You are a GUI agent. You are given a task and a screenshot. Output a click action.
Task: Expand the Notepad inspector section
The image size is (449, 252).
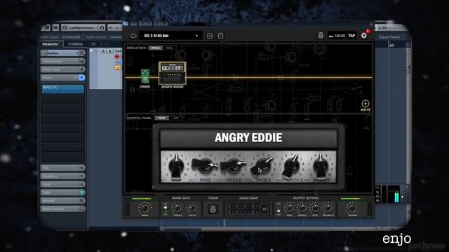point(62,201)
